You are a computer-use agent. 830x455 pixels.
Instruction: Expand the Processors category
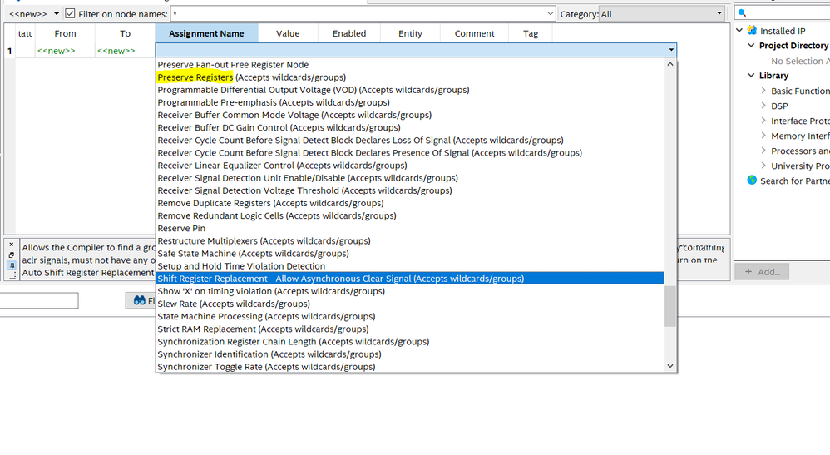(763, 151)
